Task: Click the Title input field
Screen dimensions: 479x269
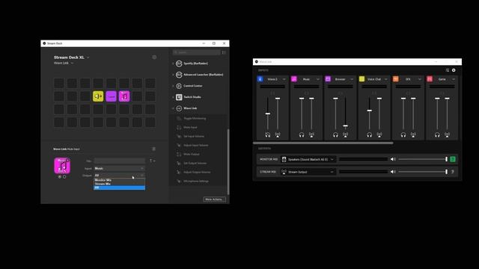Action: pos(120,161)
